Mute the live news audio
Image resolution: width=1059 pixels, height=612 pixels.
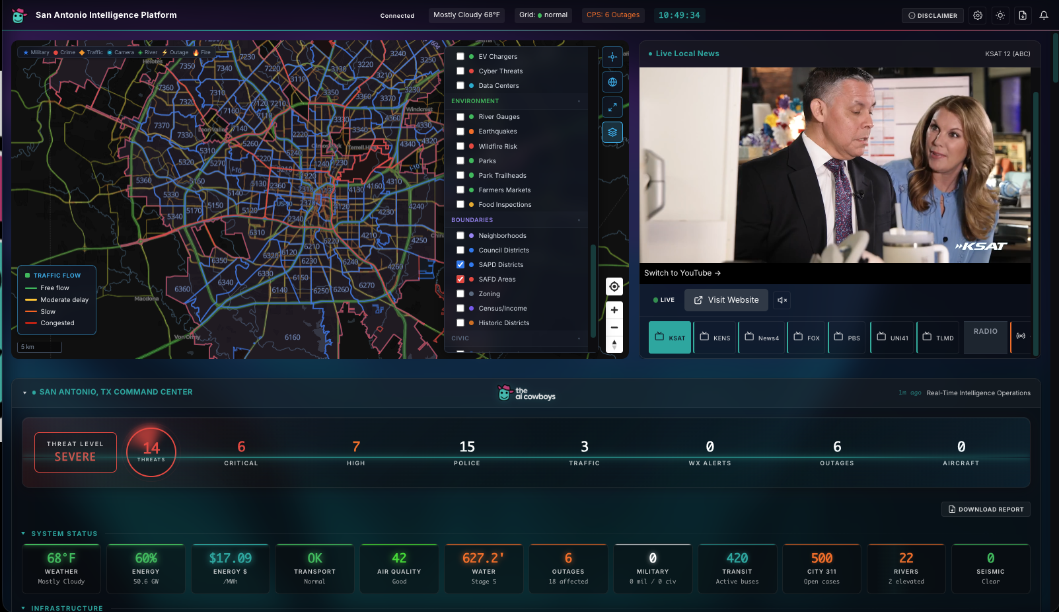click(x=782, y=300)
